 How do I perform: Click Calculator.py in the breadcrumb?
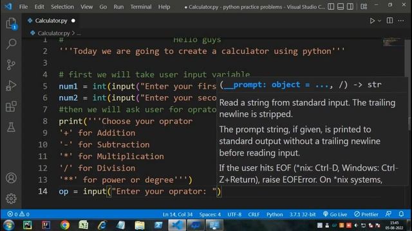pos(53,33)
